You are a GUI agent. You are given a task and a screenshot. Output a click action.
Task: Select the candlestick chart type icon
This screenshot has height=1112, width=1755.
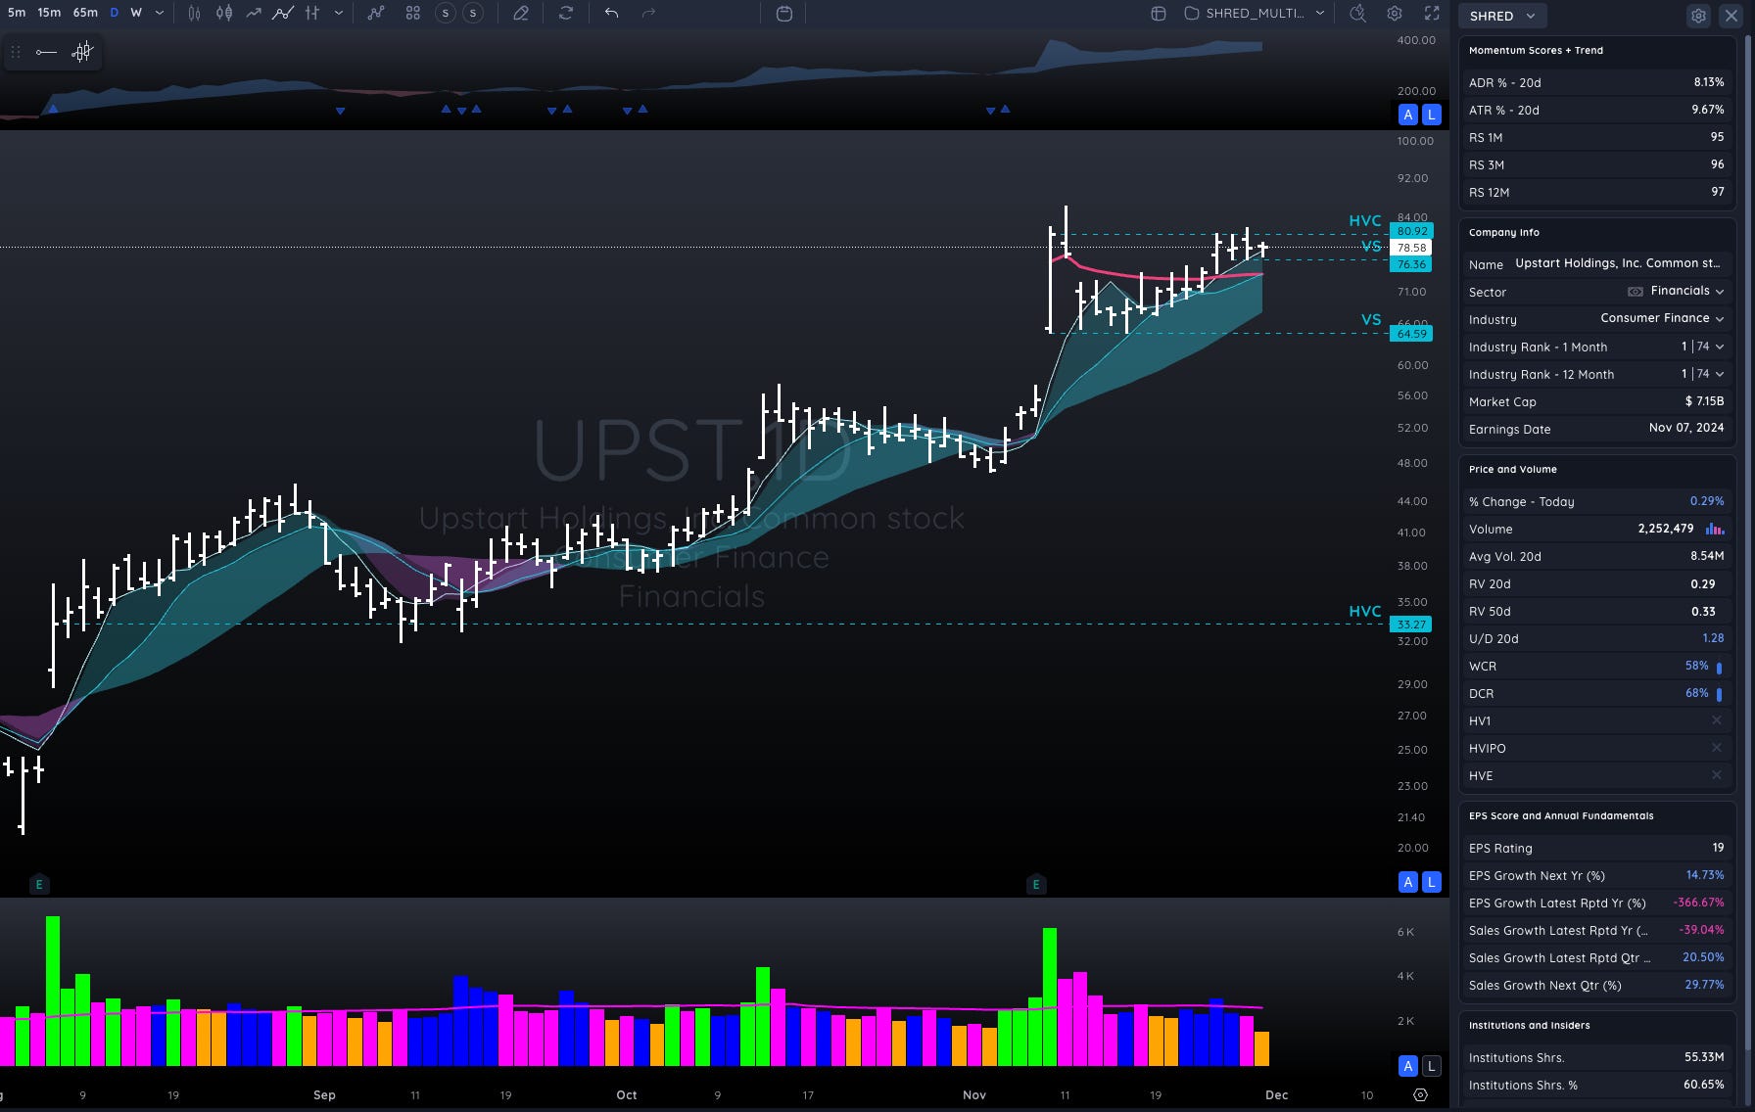click(224, 13)
